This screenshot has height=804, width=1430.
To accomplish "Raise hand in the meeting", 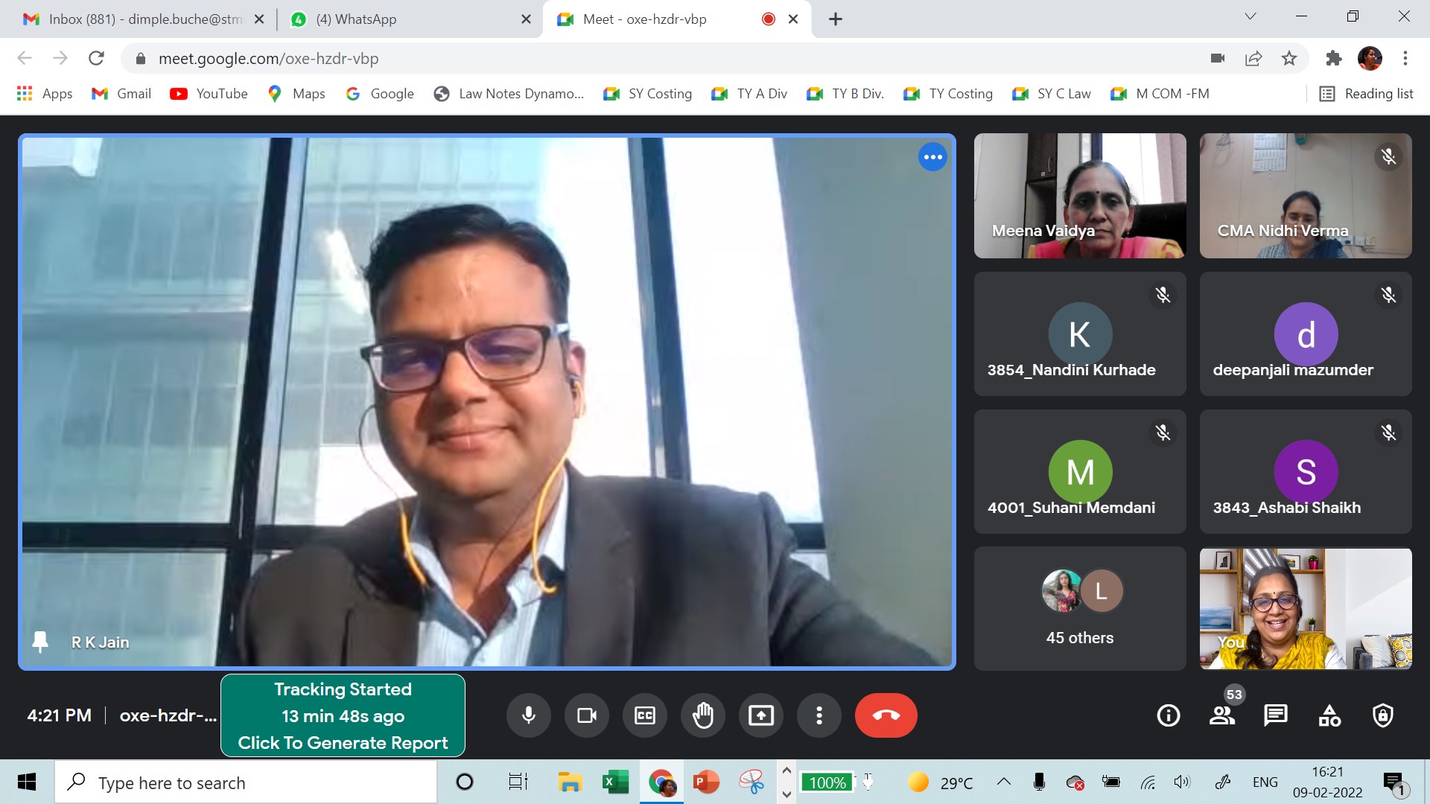I will [703, 715].
